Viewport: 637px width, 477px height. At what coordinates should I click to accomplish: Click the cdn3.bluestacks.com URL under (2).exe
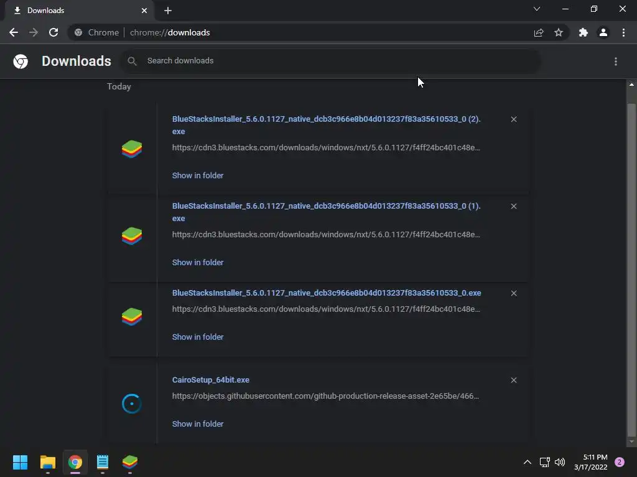326,147
